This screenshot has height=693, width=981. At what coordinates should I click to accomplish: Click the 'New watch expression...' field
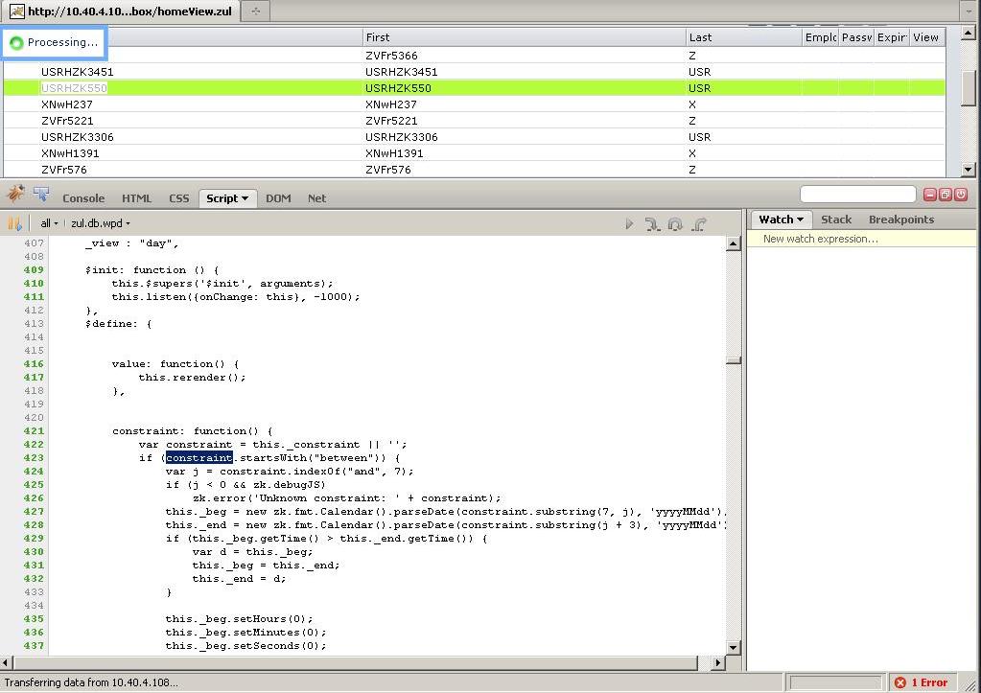coord(861,239)
